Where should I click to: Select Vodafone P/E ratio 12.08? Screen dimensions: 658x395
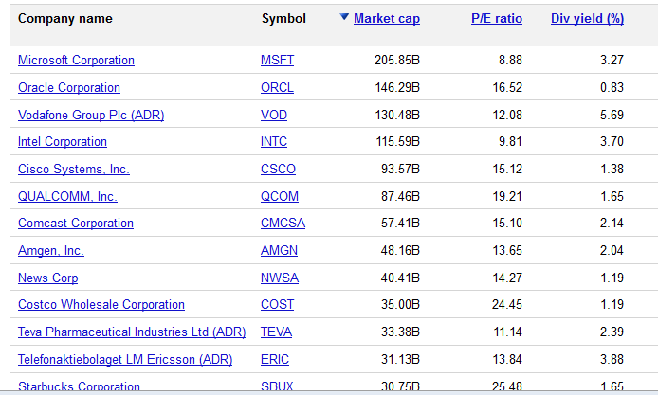click(507, 115)
